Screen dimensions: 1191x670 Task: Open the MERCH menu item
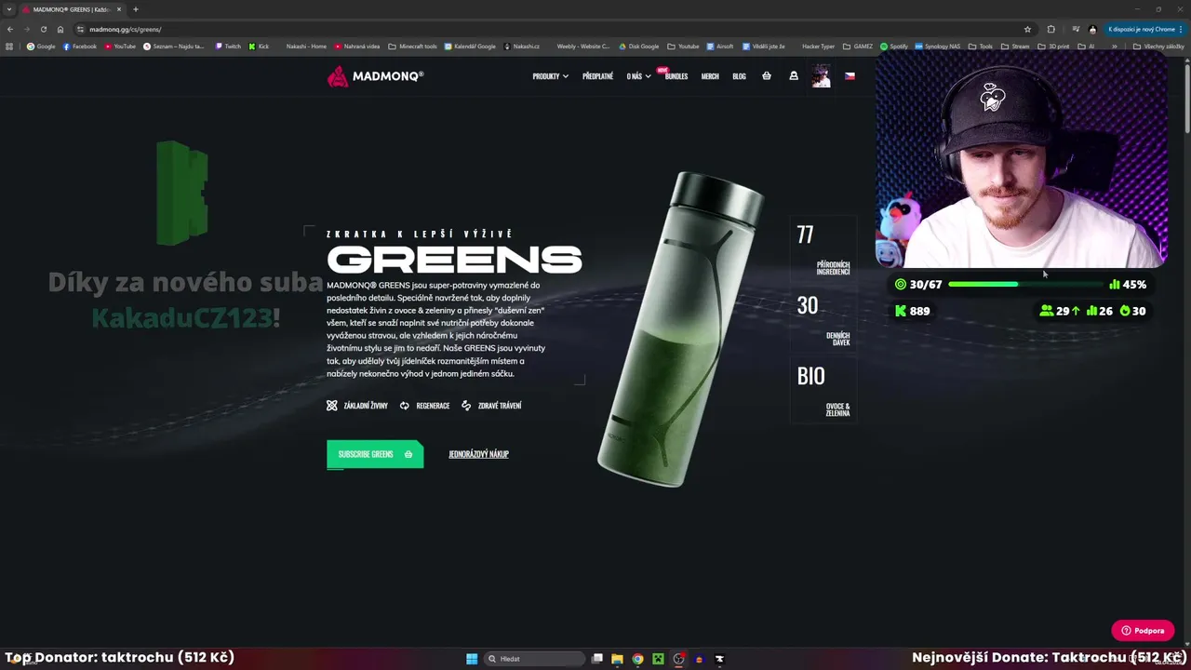point(710,76)
